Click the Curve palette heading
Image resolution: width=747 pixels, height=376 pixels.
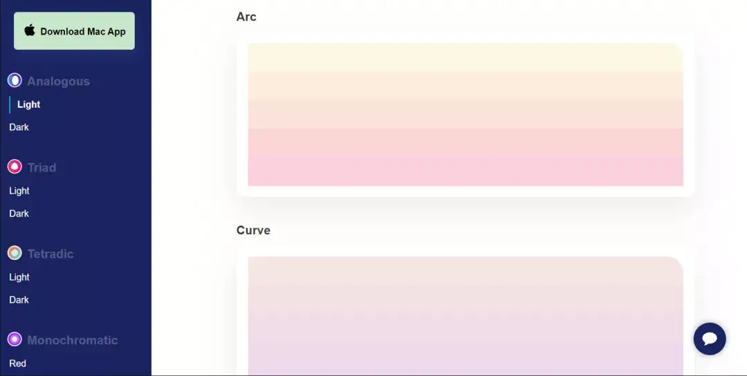pos(253,230)
